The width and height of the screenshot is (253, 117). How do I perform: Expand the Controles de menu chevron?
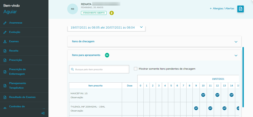[43, 109]
